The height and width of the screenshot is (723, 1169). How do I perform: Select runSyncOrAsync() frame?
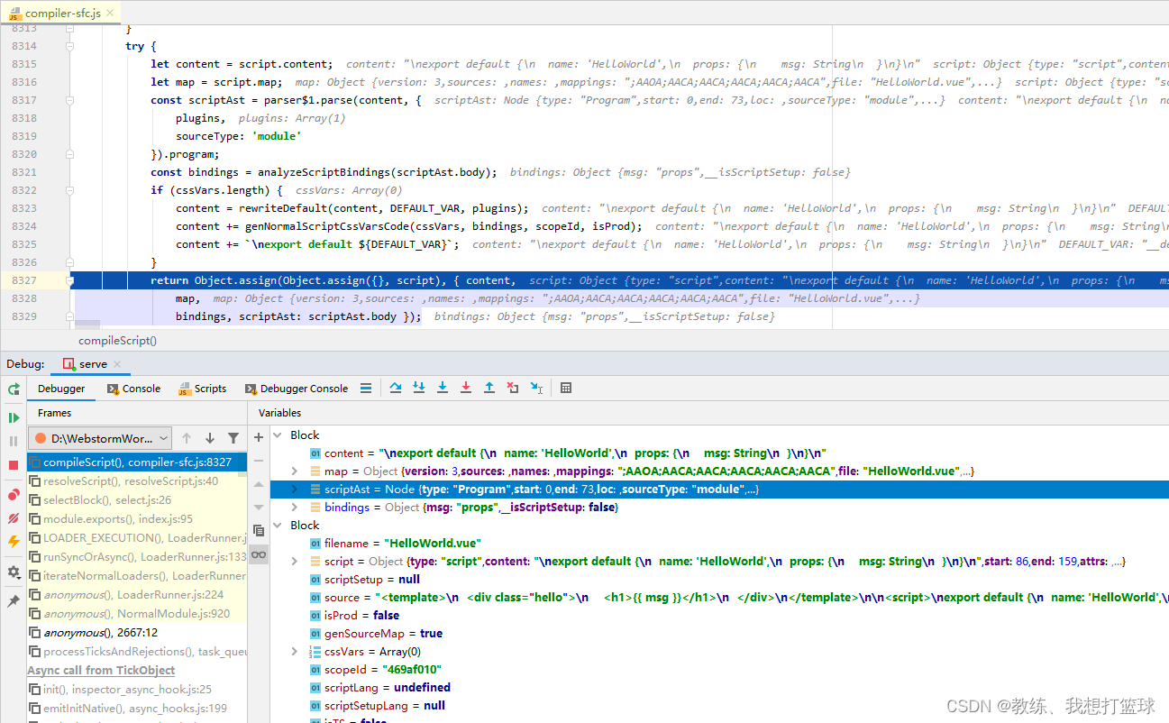137,556
